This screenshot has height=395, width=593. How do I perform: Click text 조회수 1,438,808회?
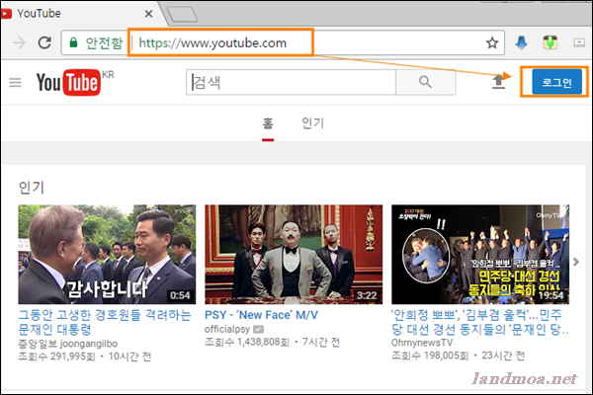tap(247, 342)
